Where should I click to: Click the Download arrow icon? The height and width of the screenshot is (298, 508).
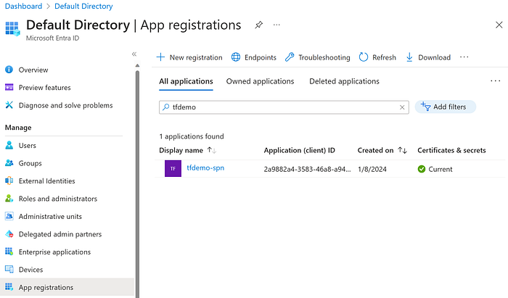coord(409,57)
